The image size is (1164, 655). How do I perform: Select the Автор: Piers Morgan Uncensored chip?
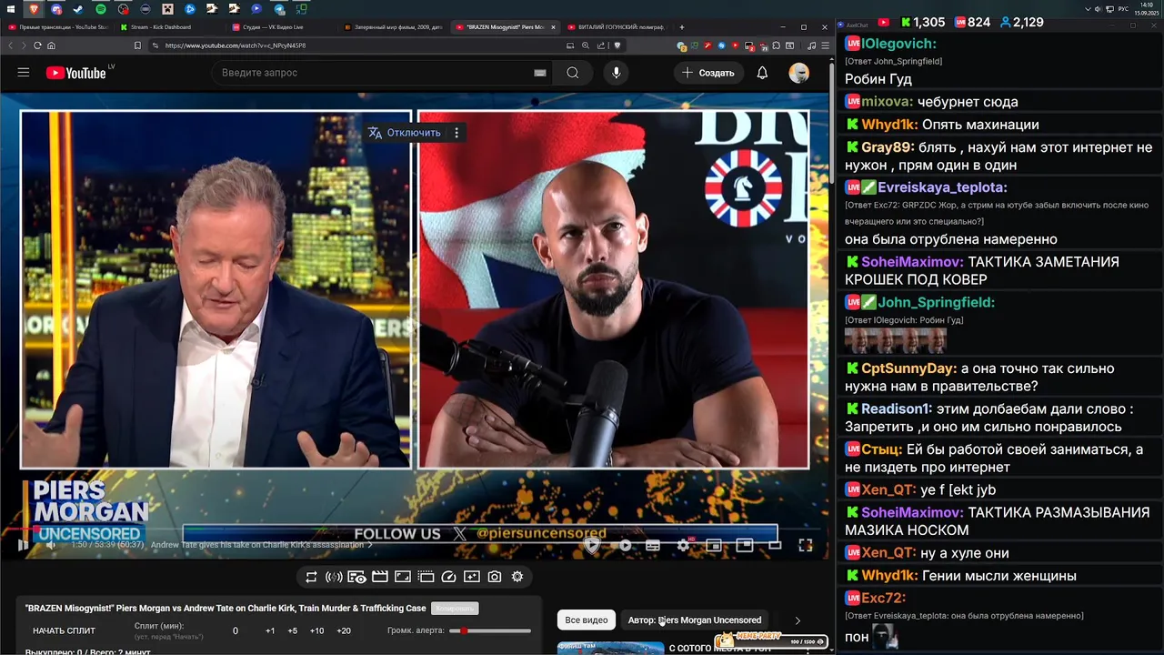695,620
